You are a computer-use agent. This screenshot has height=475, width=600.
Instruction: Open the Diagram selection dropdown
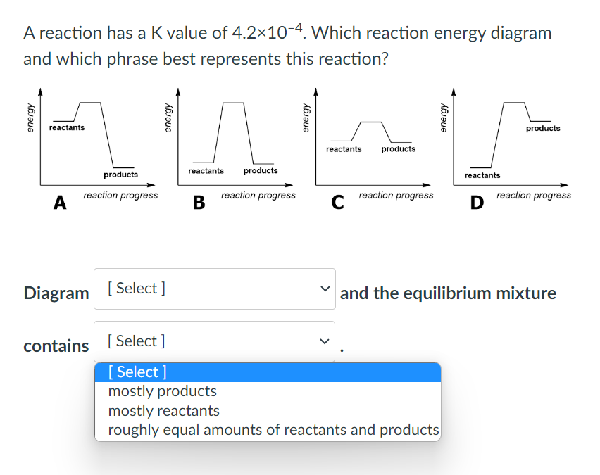214,289
